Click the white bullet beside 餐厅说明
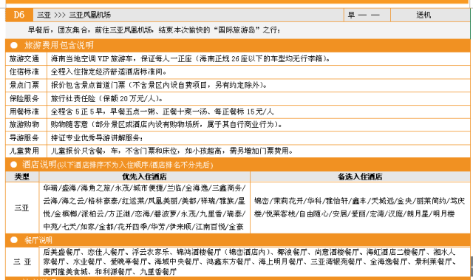The height and width of the screenshot is (280, 473). 14,240
